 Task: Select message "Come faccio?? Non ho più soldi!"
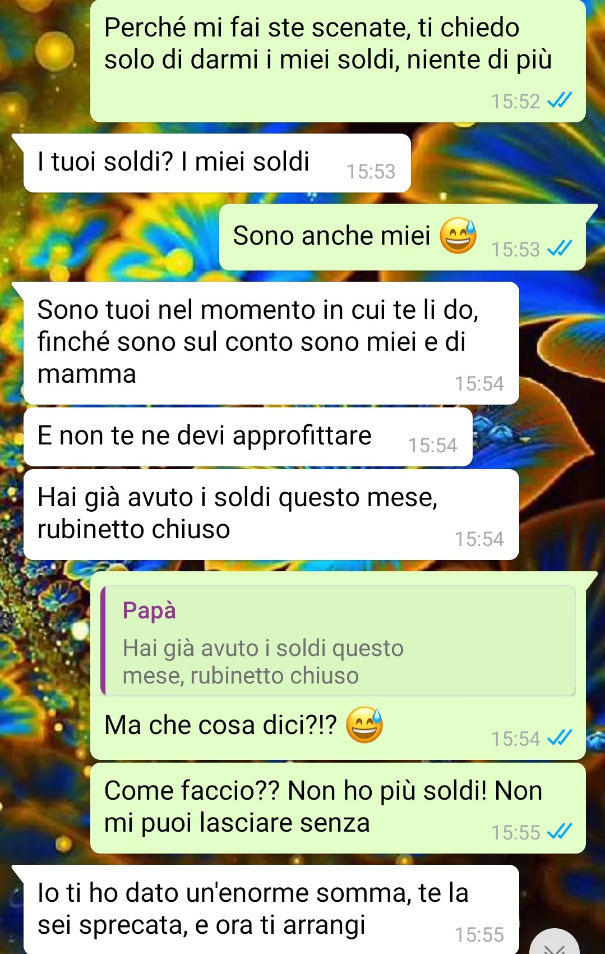click(x=338, y=808)
